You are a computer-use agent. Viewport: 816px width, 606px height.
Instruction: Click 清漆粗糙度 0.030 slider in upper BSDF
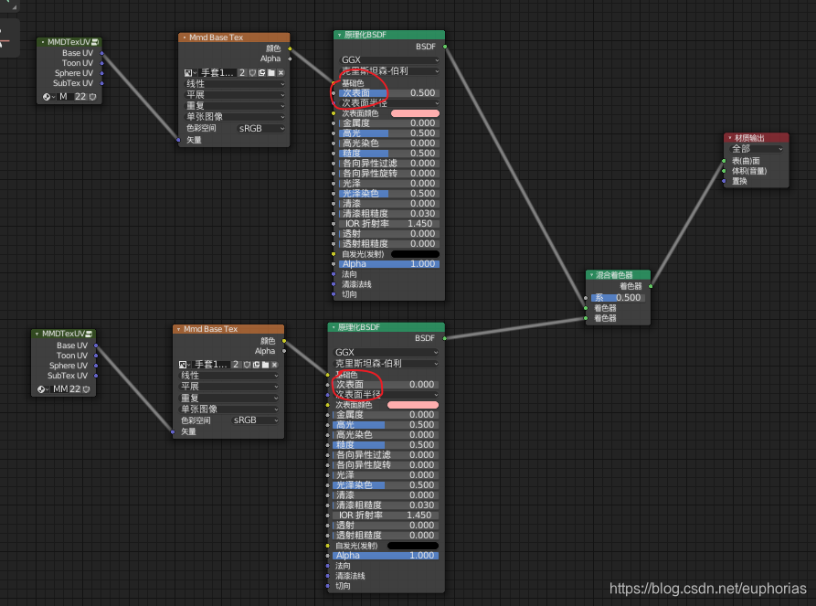389,214
